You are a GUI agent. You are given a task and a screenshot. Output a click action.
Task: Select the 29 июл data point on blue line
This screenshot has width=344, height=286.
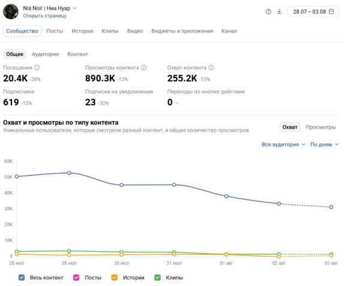click(x=69, y=173)
